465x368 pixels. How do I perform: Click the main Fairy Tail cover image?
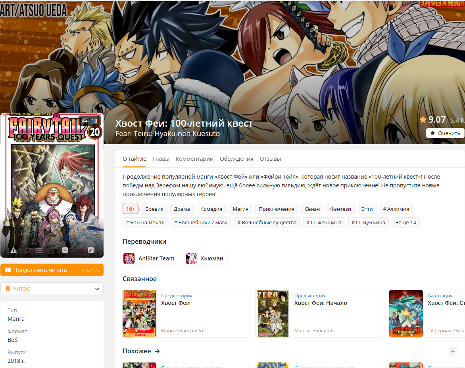click(x=52, y=185)
